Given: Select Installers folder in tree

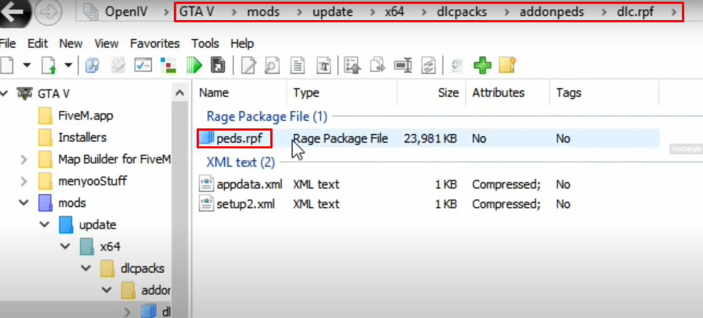Looking at the screenshot, I should pos(82,138).
